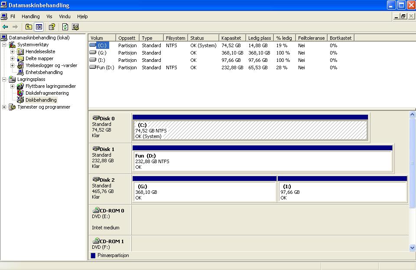This screenshot has width=416, height=270.
Task: Click the scroll up arrow in disk view
Action: coord(412,115)
